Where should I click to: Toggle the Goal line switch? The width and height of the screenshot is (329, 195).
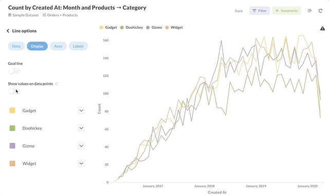[x=14, y=71]
